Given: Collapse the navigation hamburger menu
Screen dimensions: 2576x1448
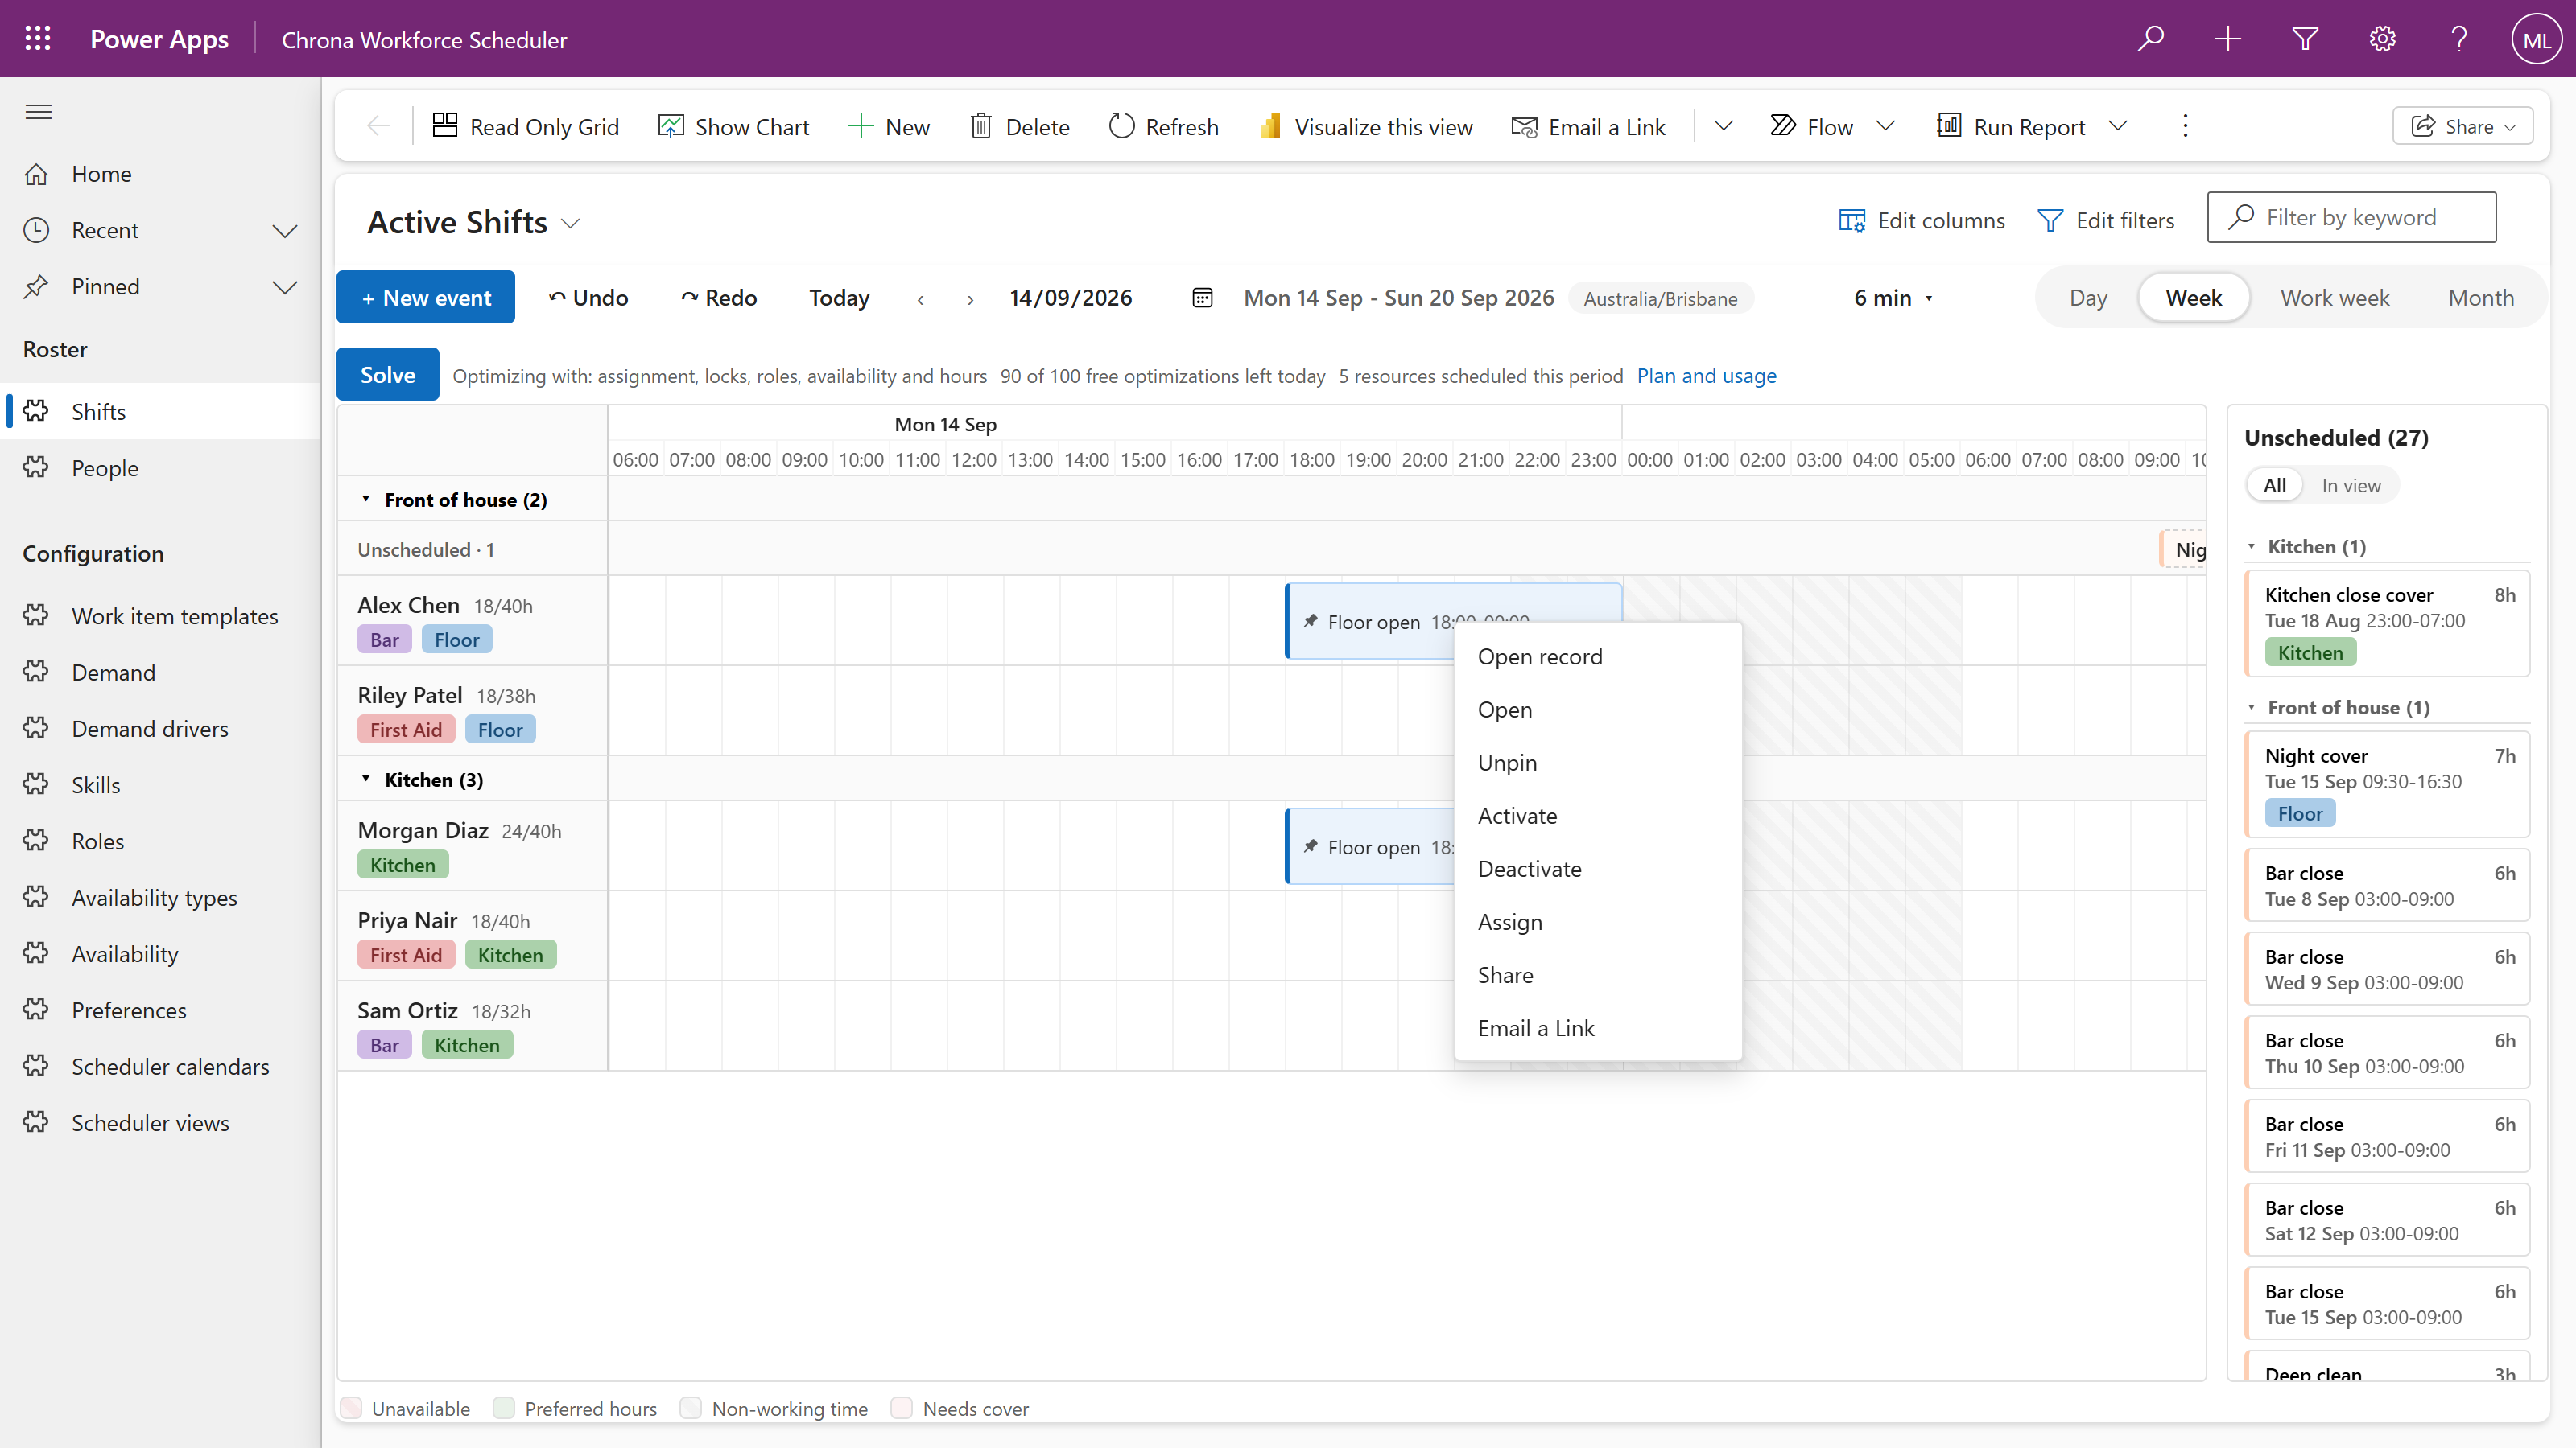Looking at the screenshot, I should [38, 111].
